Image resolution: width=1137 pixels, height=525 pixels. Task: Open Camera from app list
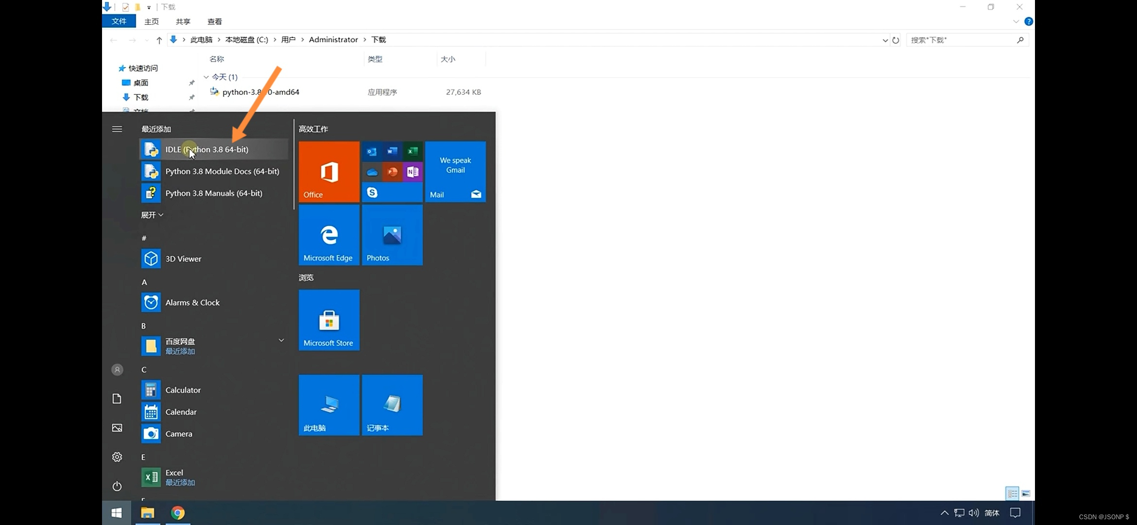214,434
